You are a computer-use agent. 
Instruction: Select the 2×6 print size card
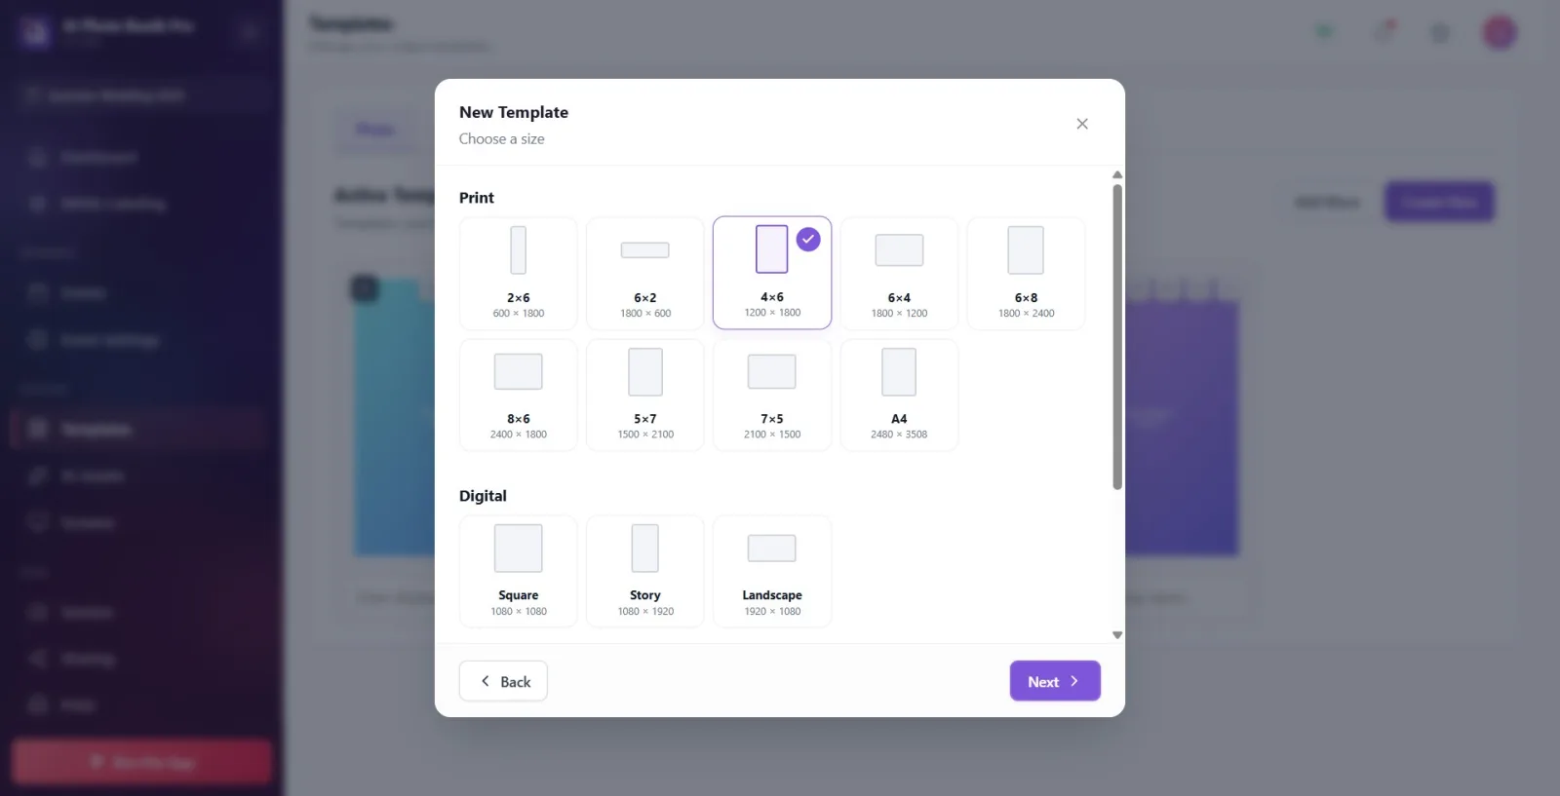pos(519,274)
